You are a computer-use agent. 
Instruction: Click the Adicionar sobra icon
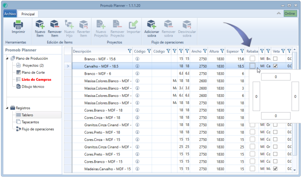click(152, 24)
